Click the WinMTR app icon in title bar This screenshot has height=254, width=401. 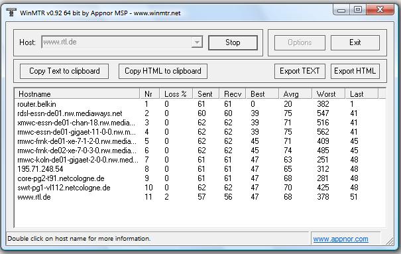tap(11, 12)
